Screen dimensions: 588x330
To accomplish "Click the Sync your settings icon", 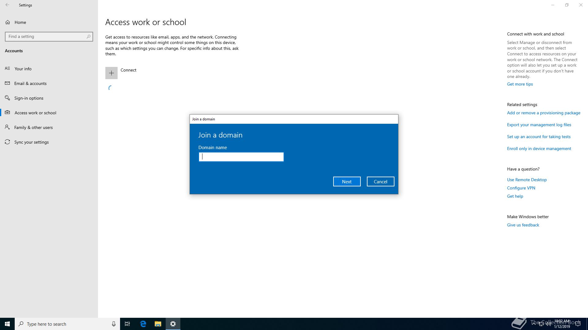I will pos(8,142).
